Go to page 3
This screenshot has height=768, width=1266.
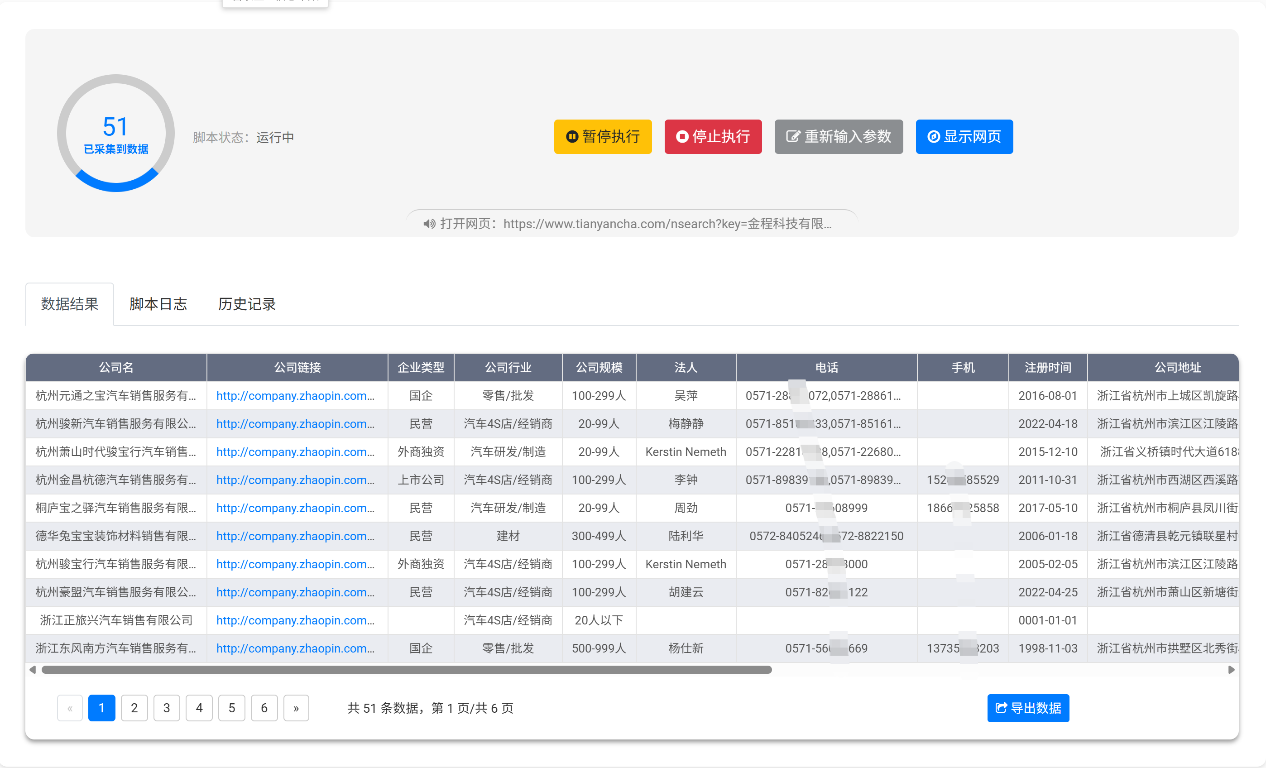167,708
